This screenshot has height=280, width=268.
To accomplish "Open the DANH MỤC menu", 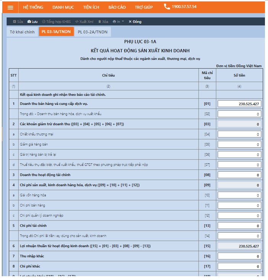I will coord(63,7).
